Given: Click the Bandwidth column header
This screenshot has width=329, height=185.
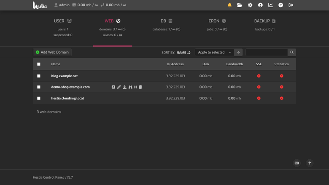Looking at the screenshot, I should 235,64.
